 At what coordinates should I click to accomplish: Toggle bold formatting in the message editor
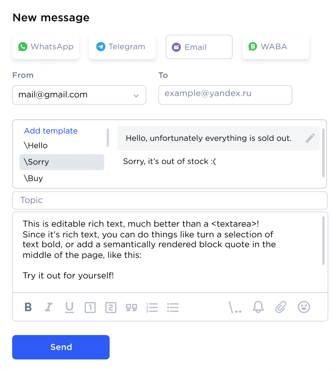point(28,307)
